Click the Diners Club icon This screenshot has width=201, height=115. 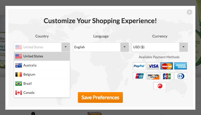pos(181,76)
